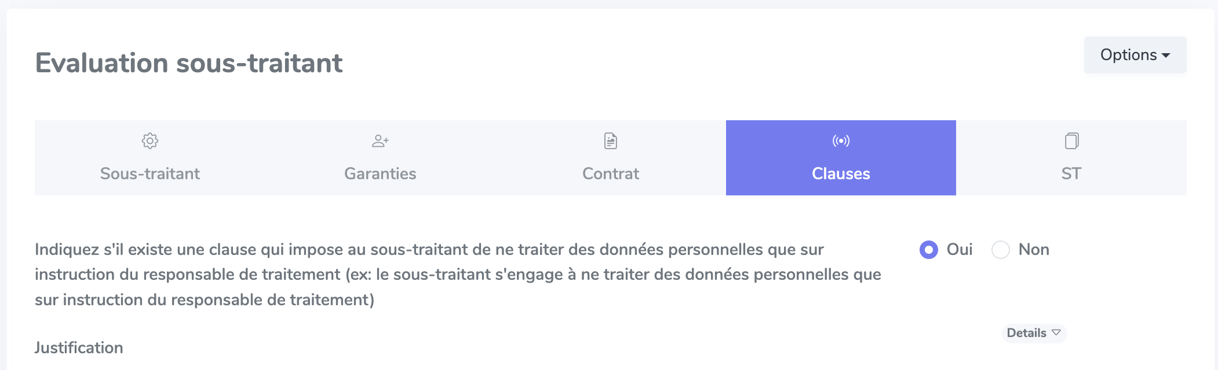Viewport: 1218px width, 370px height.
Task: Select the Oui radio button
Action: (929, 250)
